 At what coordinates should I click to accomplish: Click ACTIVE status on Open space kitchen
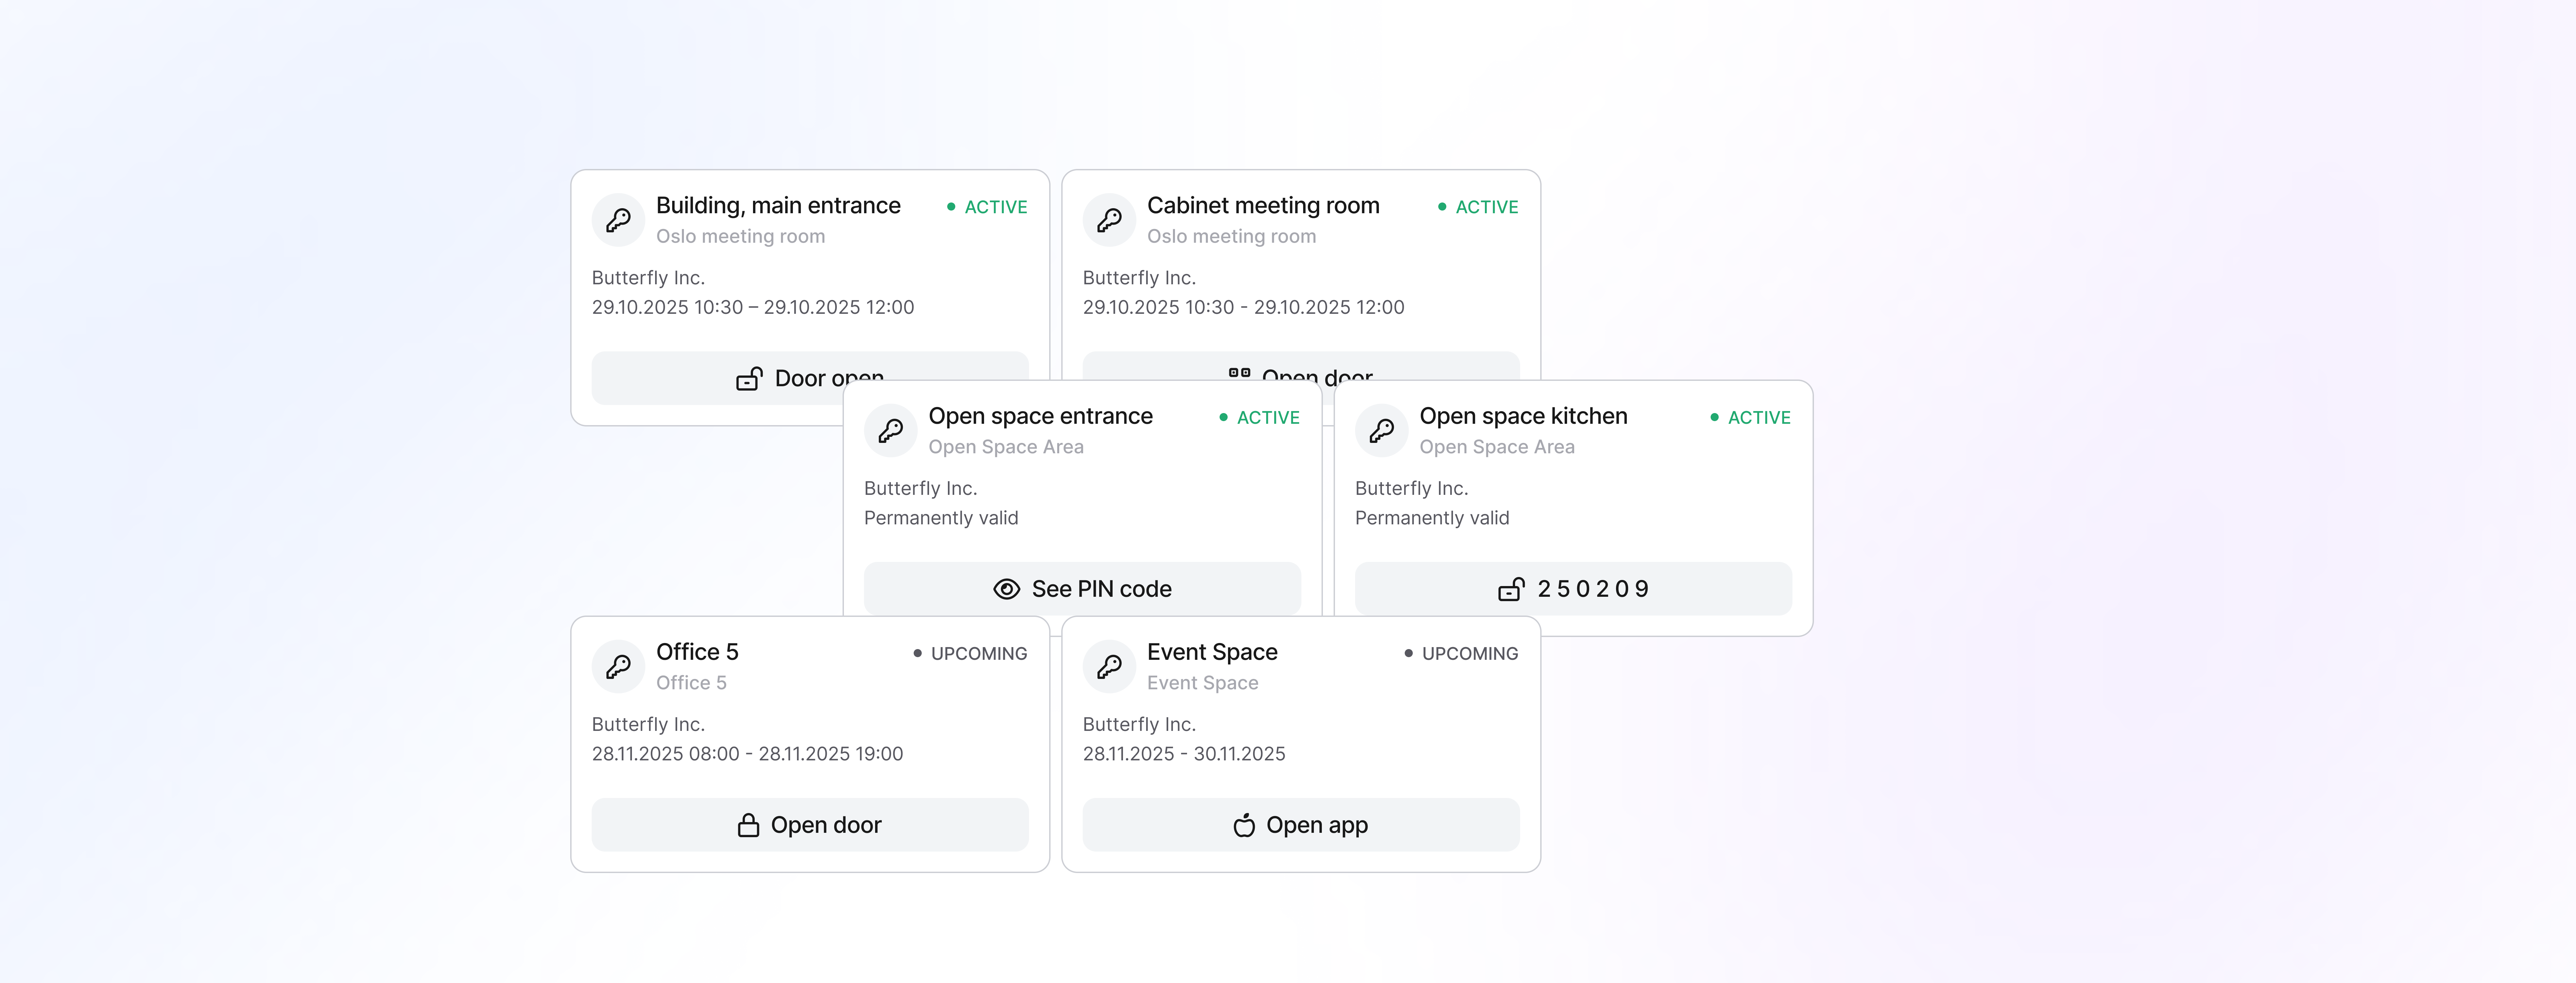1751,418
